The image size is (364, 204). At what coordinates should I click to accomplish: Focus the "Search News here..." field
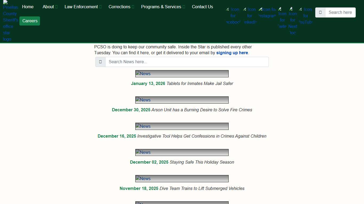[187, 62]
